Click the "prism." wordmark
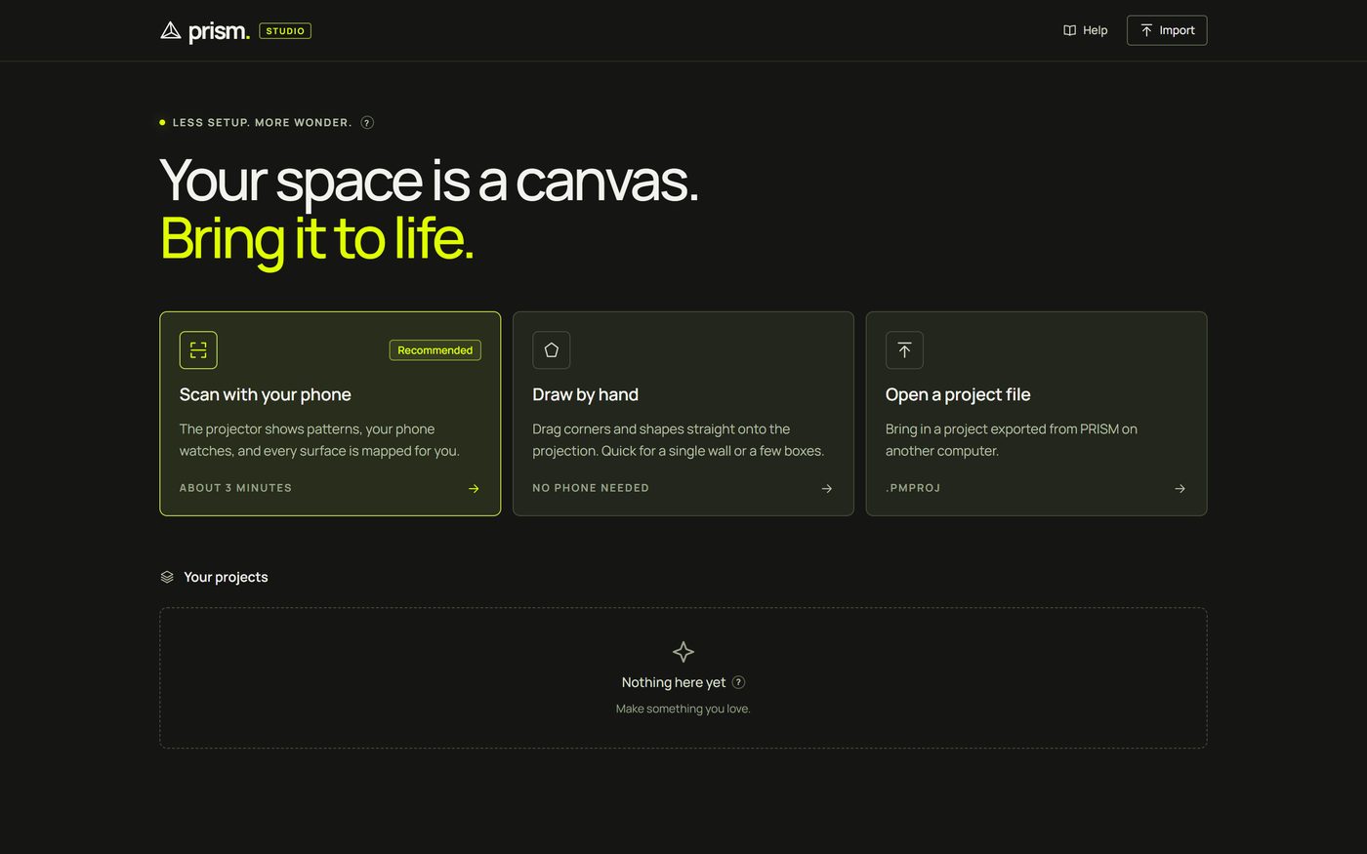The image size is (1367, 854). [x=219, y=31]
